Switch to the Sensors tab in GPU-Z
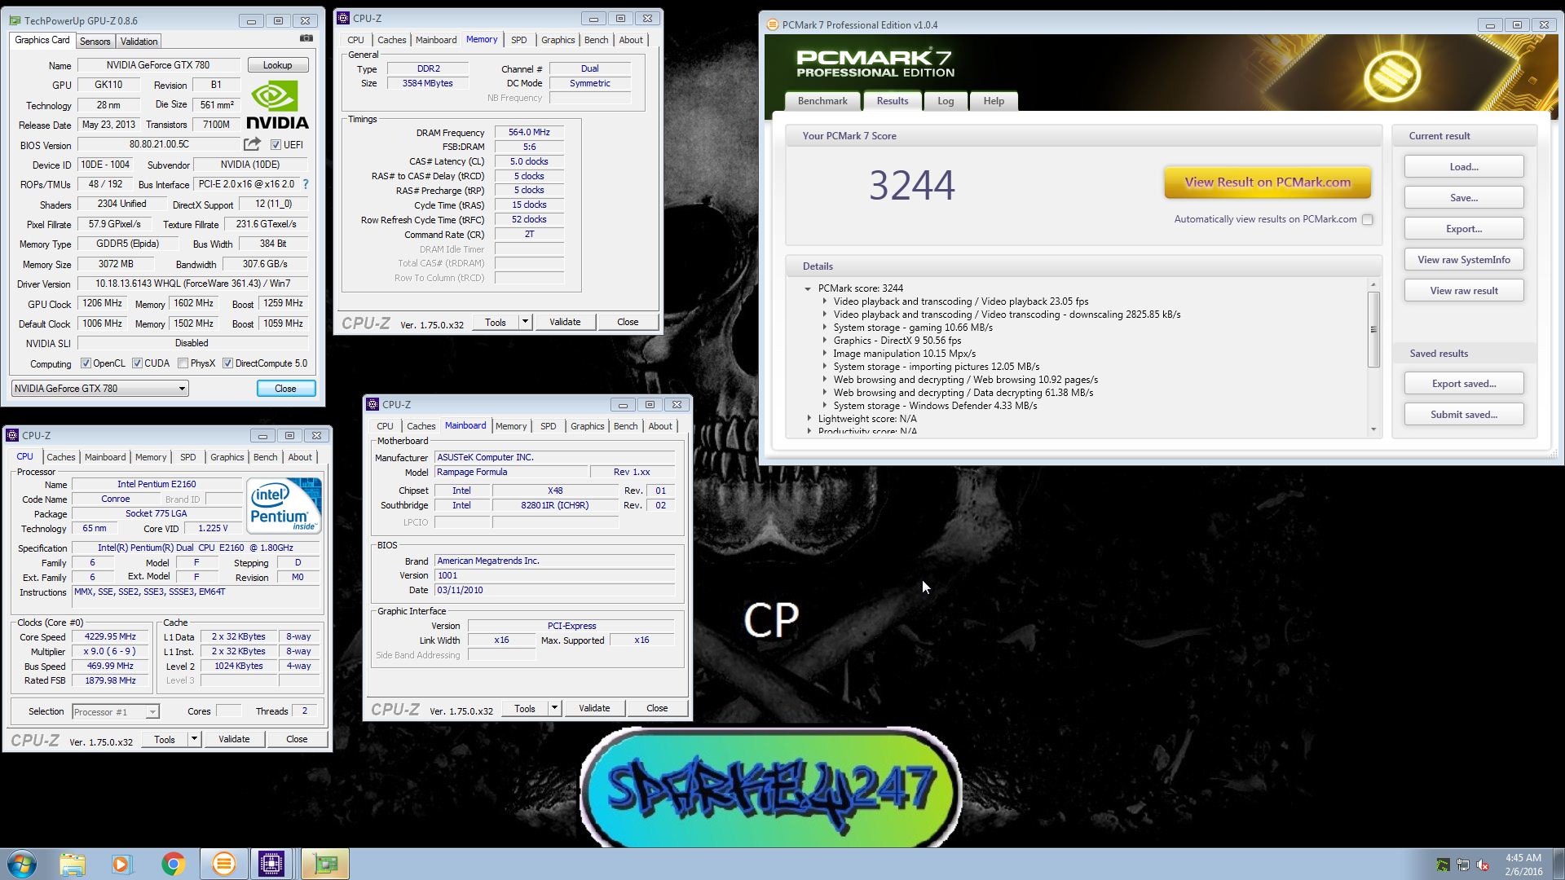The width and height of the screenshot is (1565, 880). [x=95, y=42]
